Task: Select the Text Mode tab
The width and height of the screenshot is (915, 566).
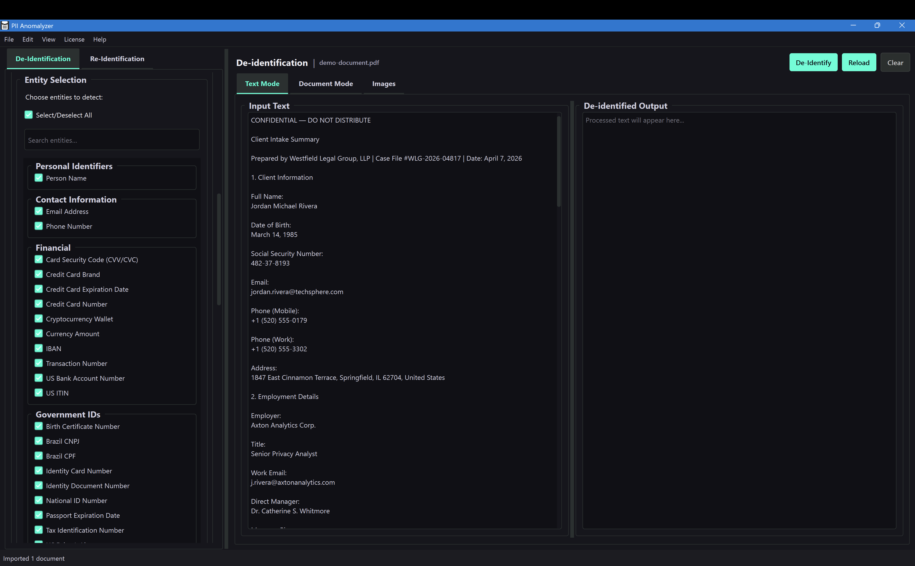Action: pos(262,83)
